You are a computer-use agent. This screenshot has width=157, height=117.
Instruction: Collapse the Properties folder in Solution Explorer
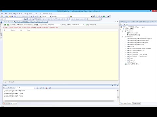point(123,31)
